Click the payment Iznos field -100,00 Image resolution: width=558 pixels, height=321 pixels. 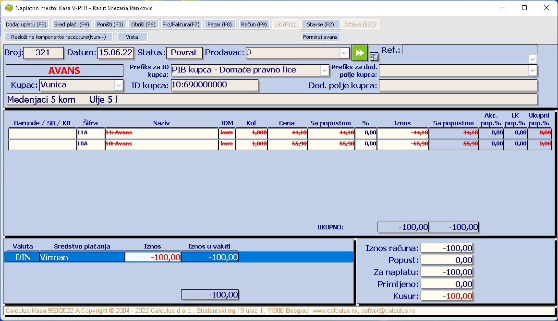(x=153, y=257)
